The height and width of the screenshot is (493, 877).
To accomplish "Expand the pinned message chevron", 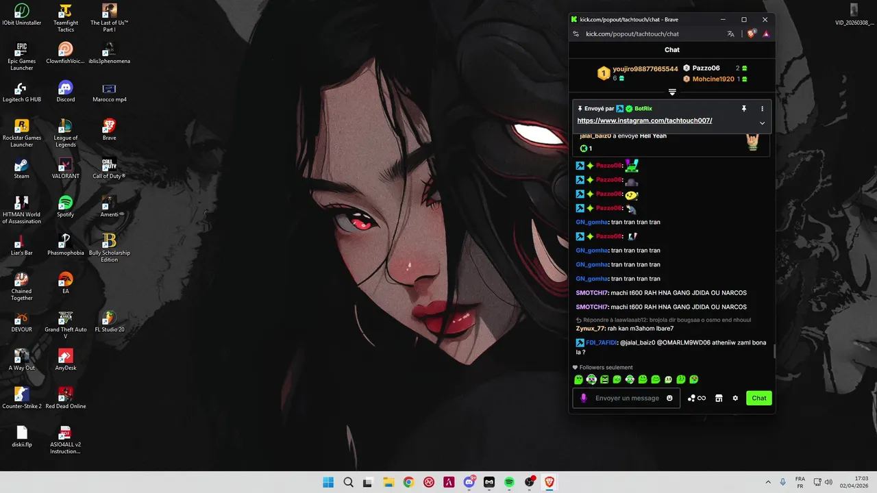I will point(762,123).
